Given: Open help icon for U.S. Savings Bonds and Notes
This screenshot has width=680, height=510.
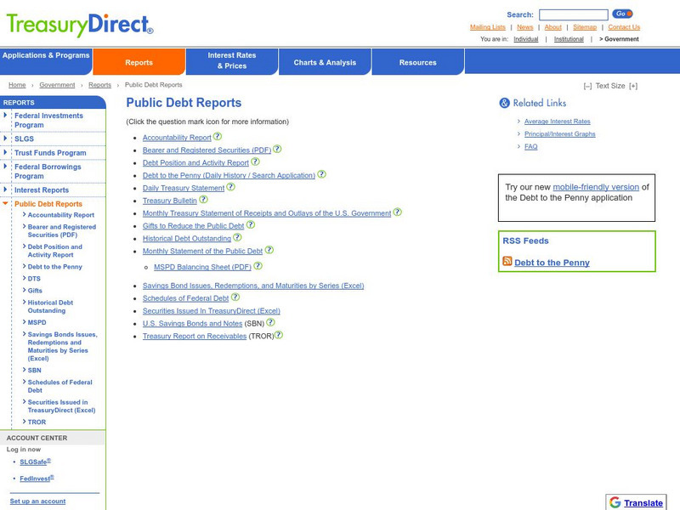Looking at the screenshot, I should click(271, 324).
